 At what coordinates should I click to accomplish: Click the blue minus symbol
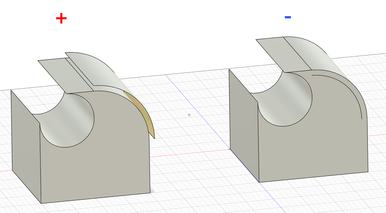pyautogui.click(x=287, y=17)
